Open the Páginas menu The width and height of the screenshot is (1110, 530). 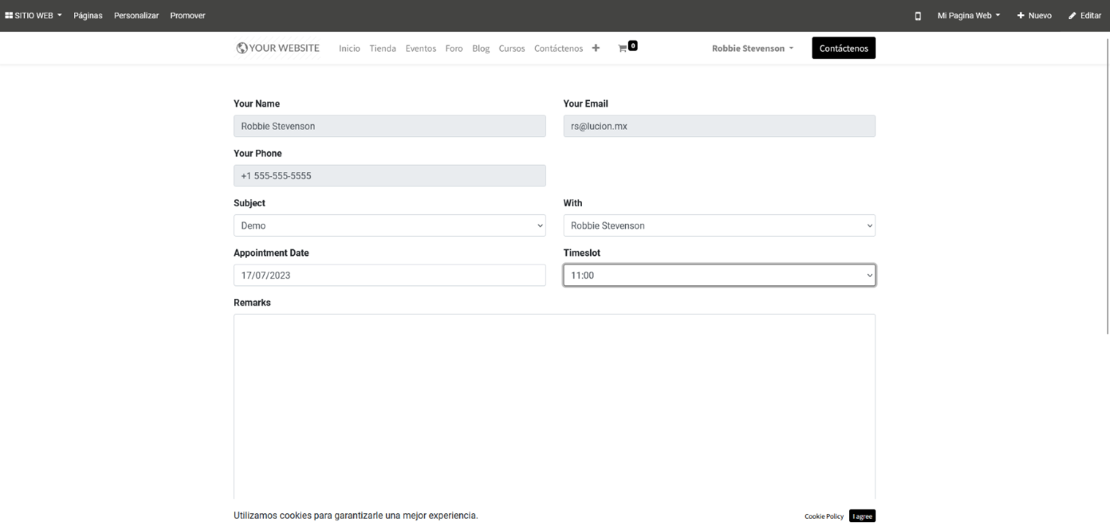88,15
